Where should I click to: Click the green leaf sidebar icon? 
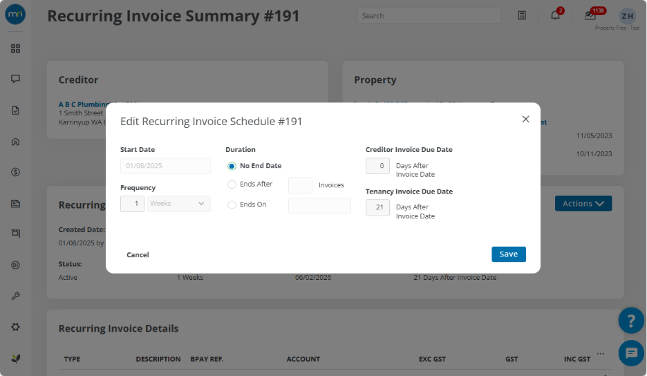15,358
